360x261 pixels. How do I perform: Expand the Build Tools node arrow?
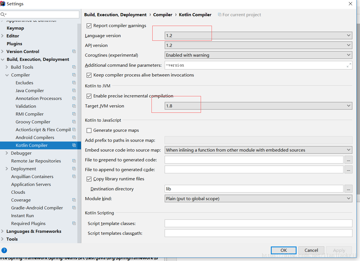click(x=7, y=67)
